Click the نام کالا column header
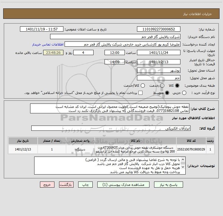 136,141
